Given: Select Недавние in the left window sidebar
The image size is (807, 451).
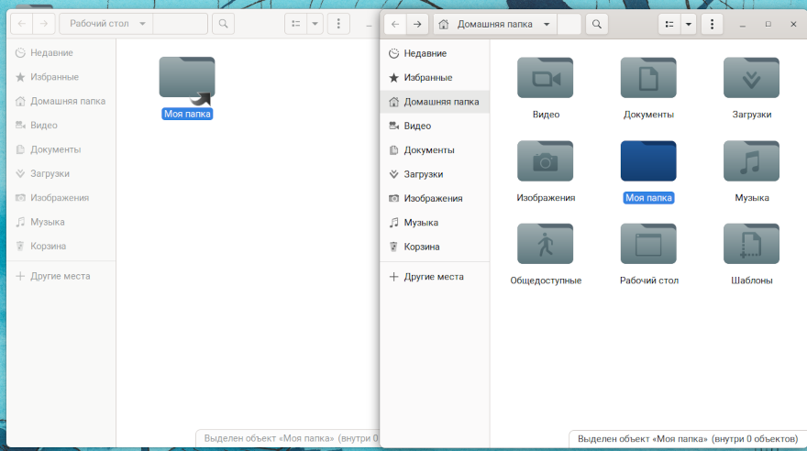Looking at the screenshot, I should [53, 53].
